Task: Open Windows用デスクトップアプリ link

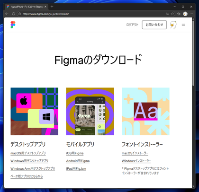Action: 29,161
